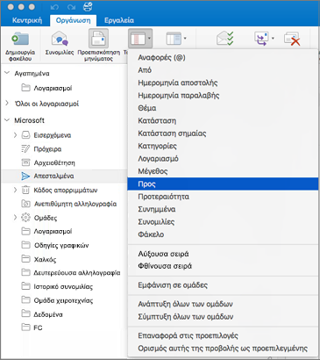Click the Undo arrow in the title bar

pyautogui.click(x=54, y=7)
